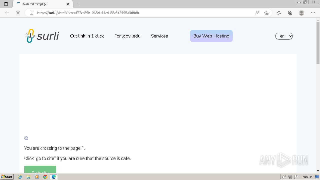The width and height of the screenshot is (320, 180).
Task: Go back to previous page
Action: 7,13
